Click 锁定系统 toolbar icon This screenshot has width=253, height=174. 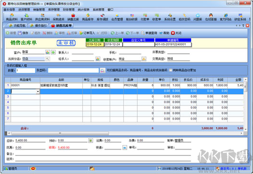[240, 17]
